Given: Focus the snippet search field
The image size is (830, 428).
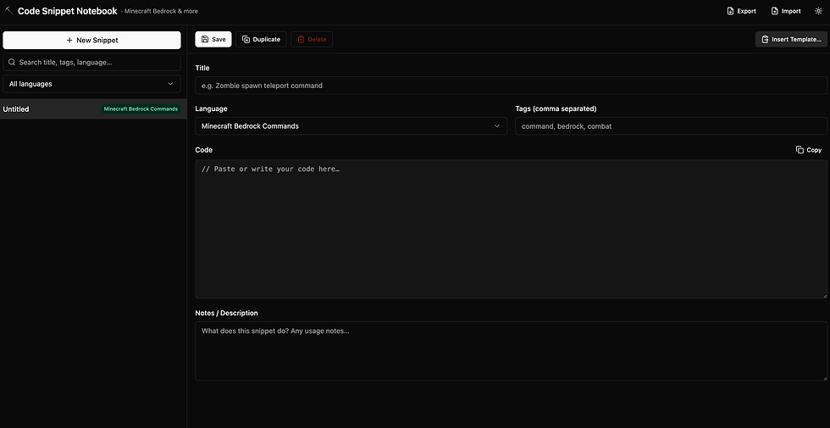Looking at the screenshot, I should coord(91,62).
